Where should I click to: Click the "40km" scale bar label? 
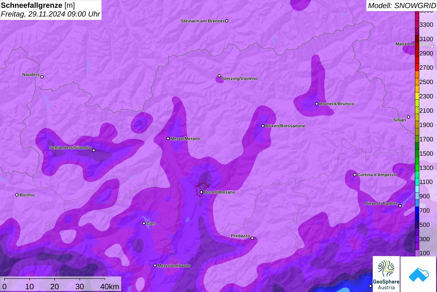tap(110, 286)
